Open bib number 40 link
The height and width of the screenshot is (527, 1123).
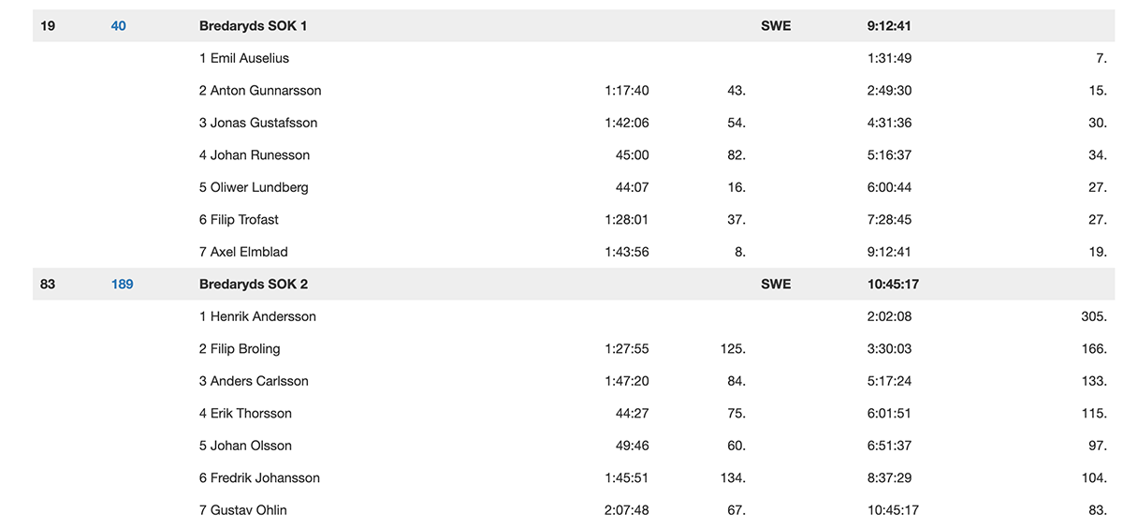point(118,26)
